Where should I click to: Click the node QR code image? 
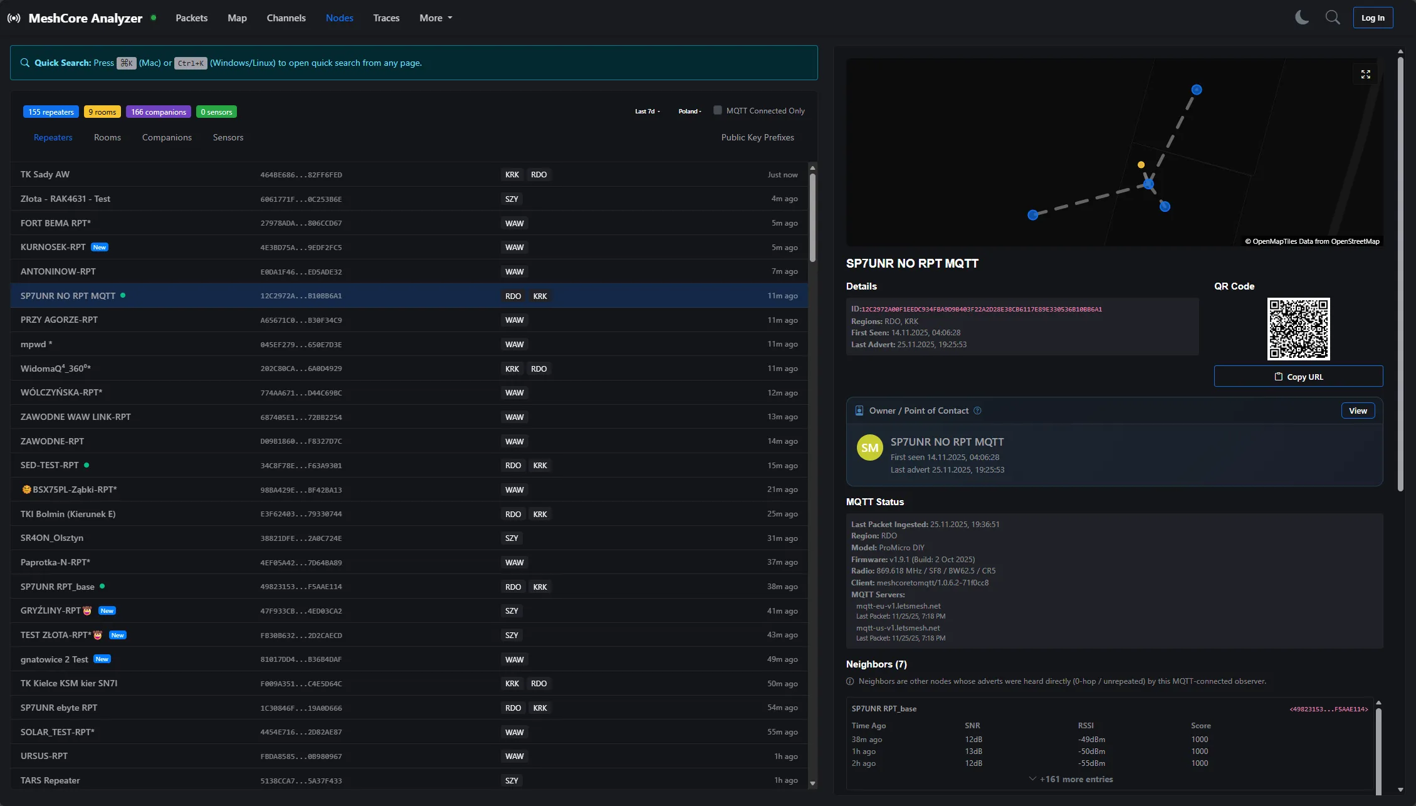click(x=1298, y=329)
